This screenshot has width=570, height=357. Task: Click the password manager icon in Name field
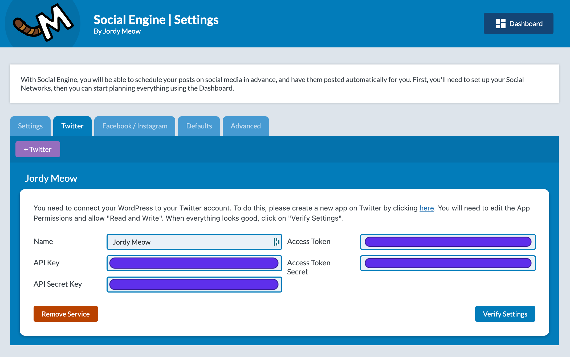(276, 242)
